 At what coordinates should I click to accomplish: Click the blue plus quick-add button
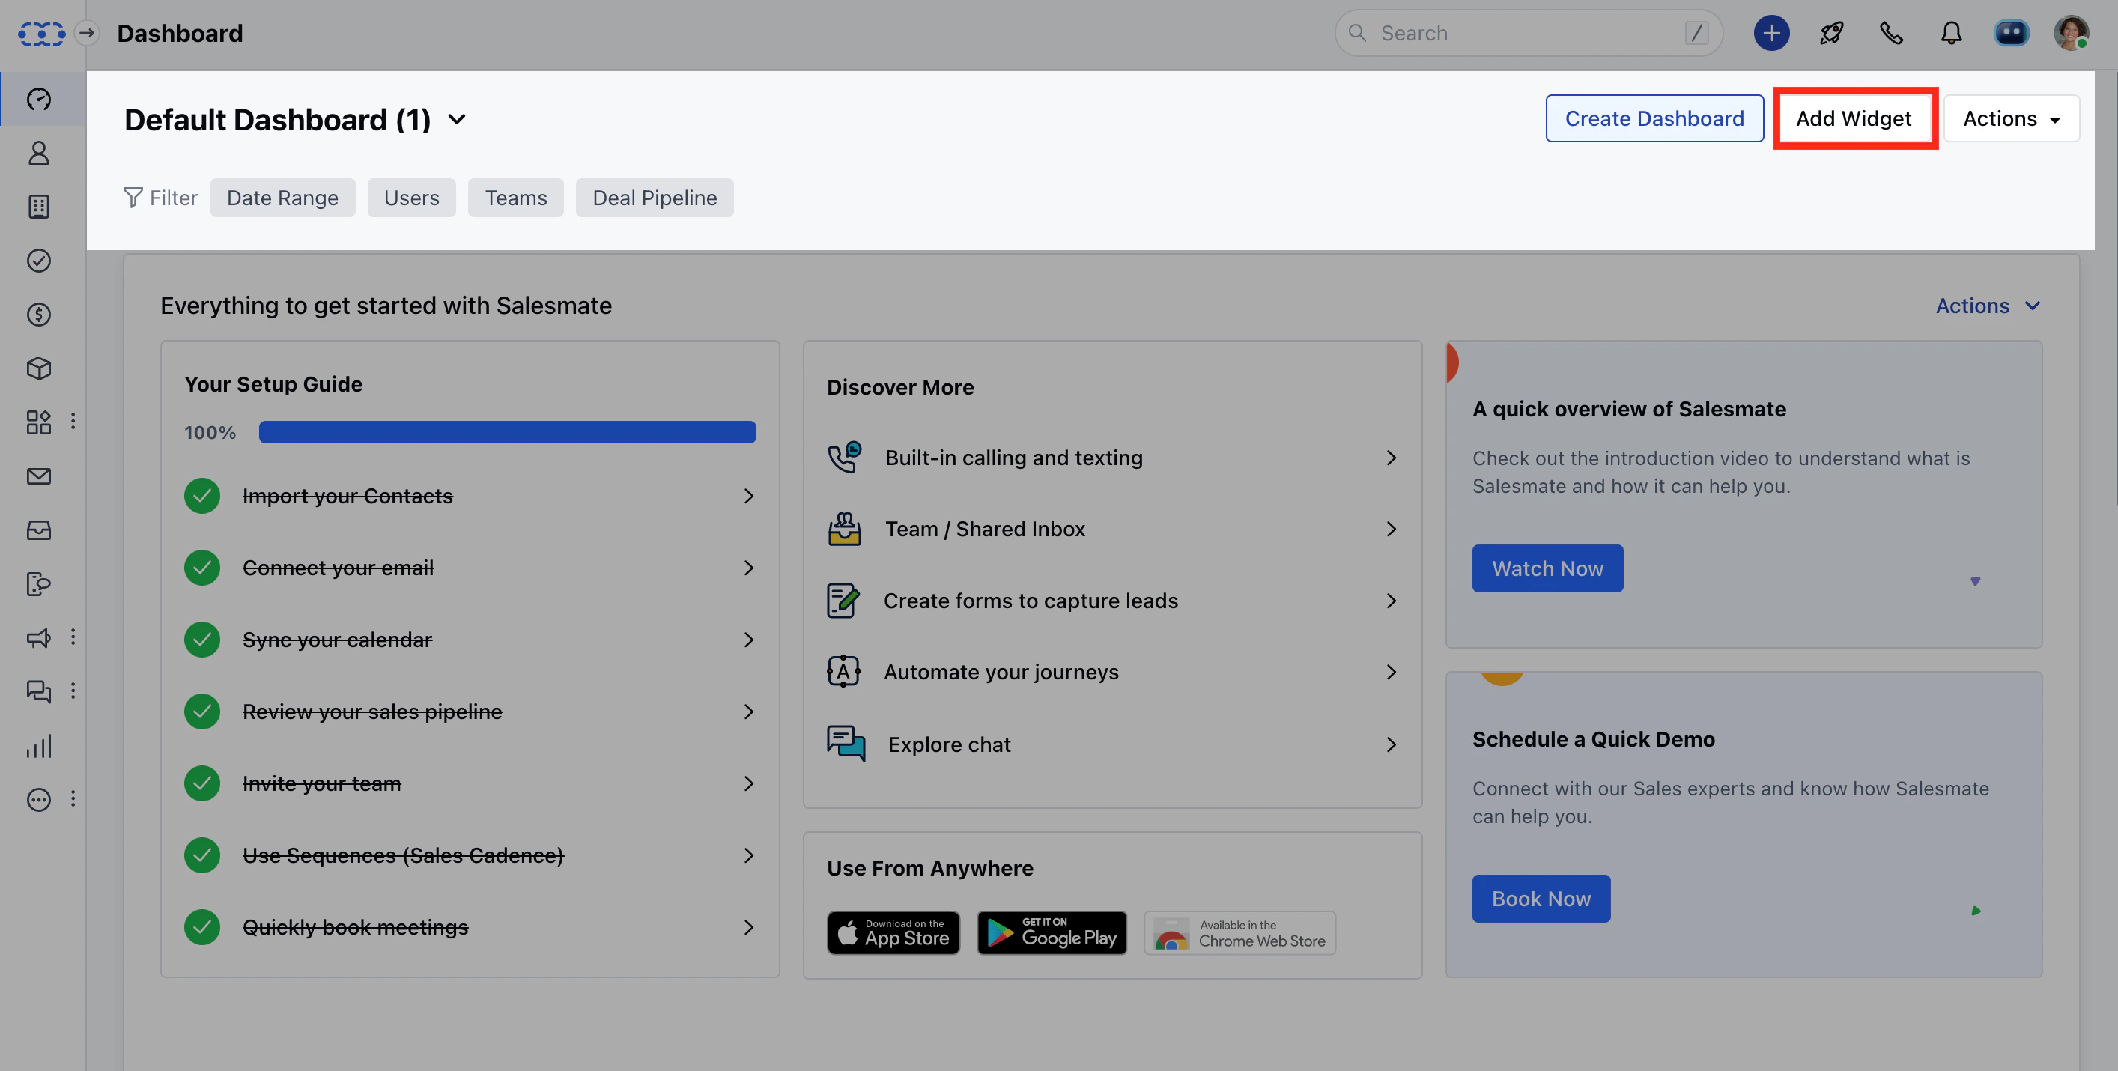click(x=1771, y=34)
